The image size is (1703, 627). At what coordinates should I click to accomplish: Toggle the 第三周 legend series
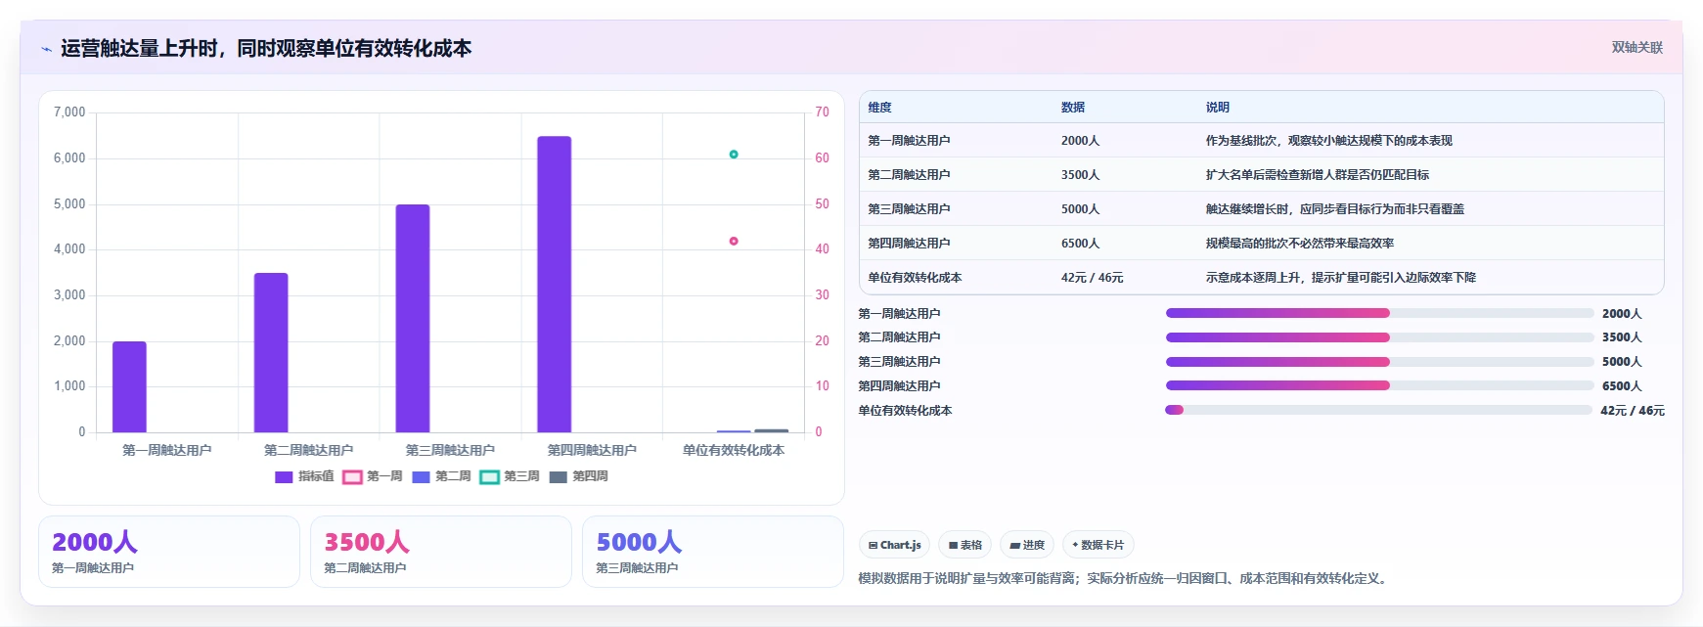(510, 476)
